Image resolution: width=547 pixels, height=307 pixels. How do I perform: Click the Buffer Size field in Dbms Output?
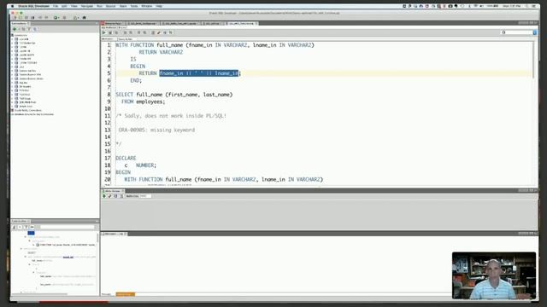[x=145, y=196]
